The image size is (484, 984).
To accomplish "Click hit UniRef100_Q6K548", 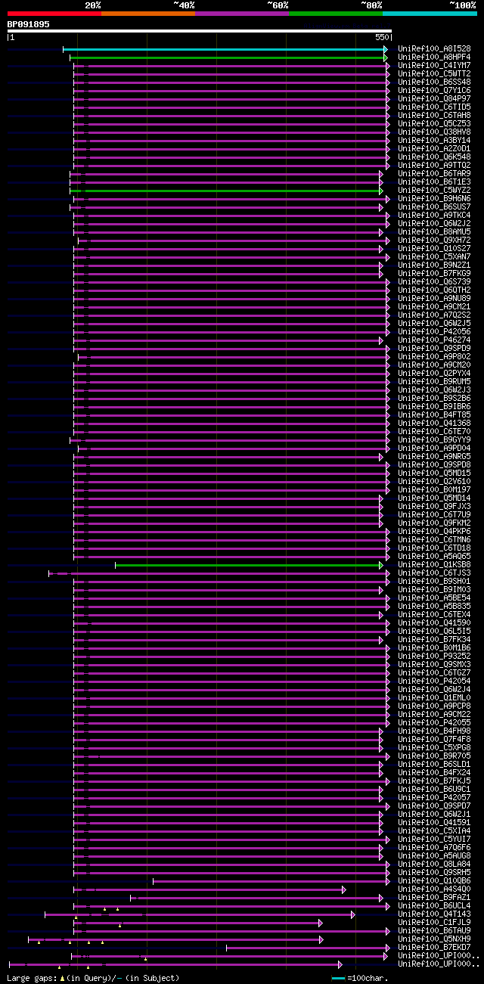I will (x=434, y=157).
